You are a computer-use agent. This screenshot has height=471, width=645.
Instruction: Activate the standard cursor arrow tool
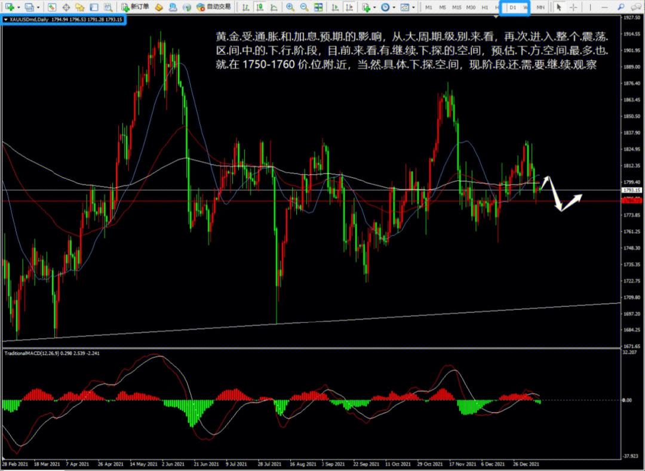[558, 7]
